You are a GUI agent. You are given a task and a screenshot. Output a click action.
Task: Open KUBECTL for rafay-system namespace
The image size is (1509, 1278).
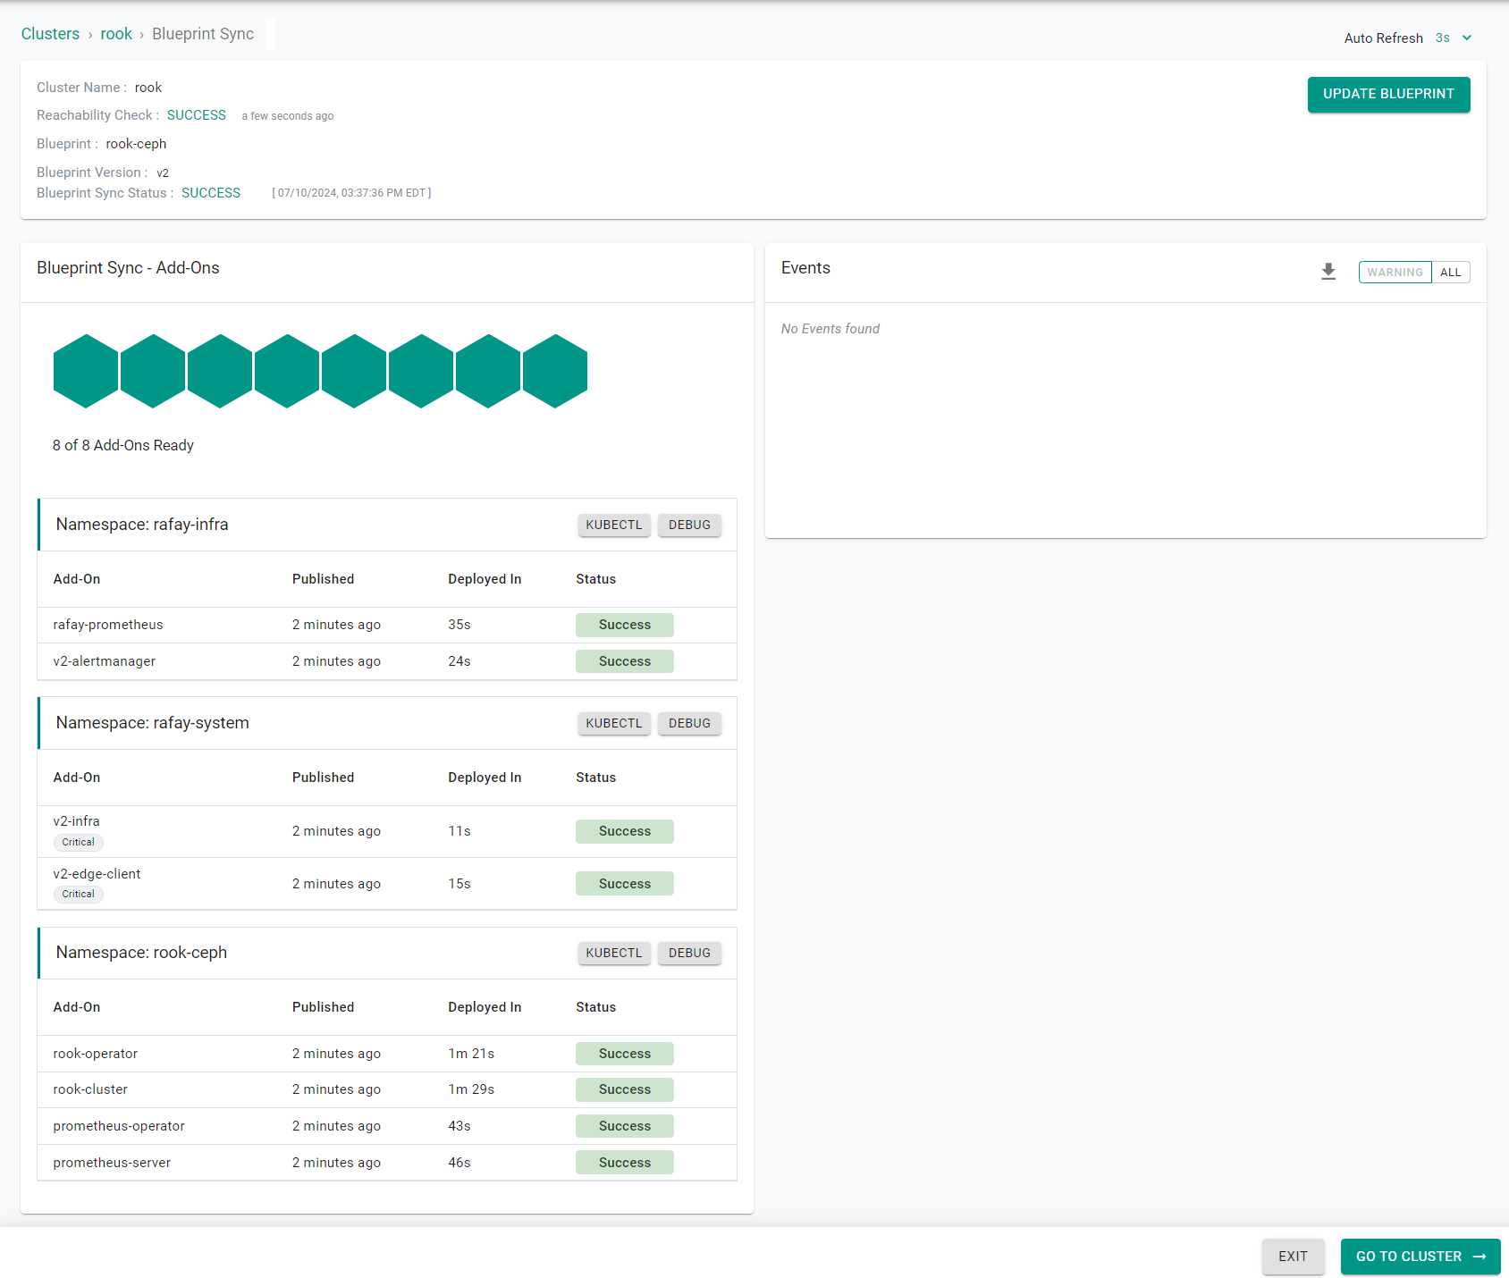click(x=614, y=723)
